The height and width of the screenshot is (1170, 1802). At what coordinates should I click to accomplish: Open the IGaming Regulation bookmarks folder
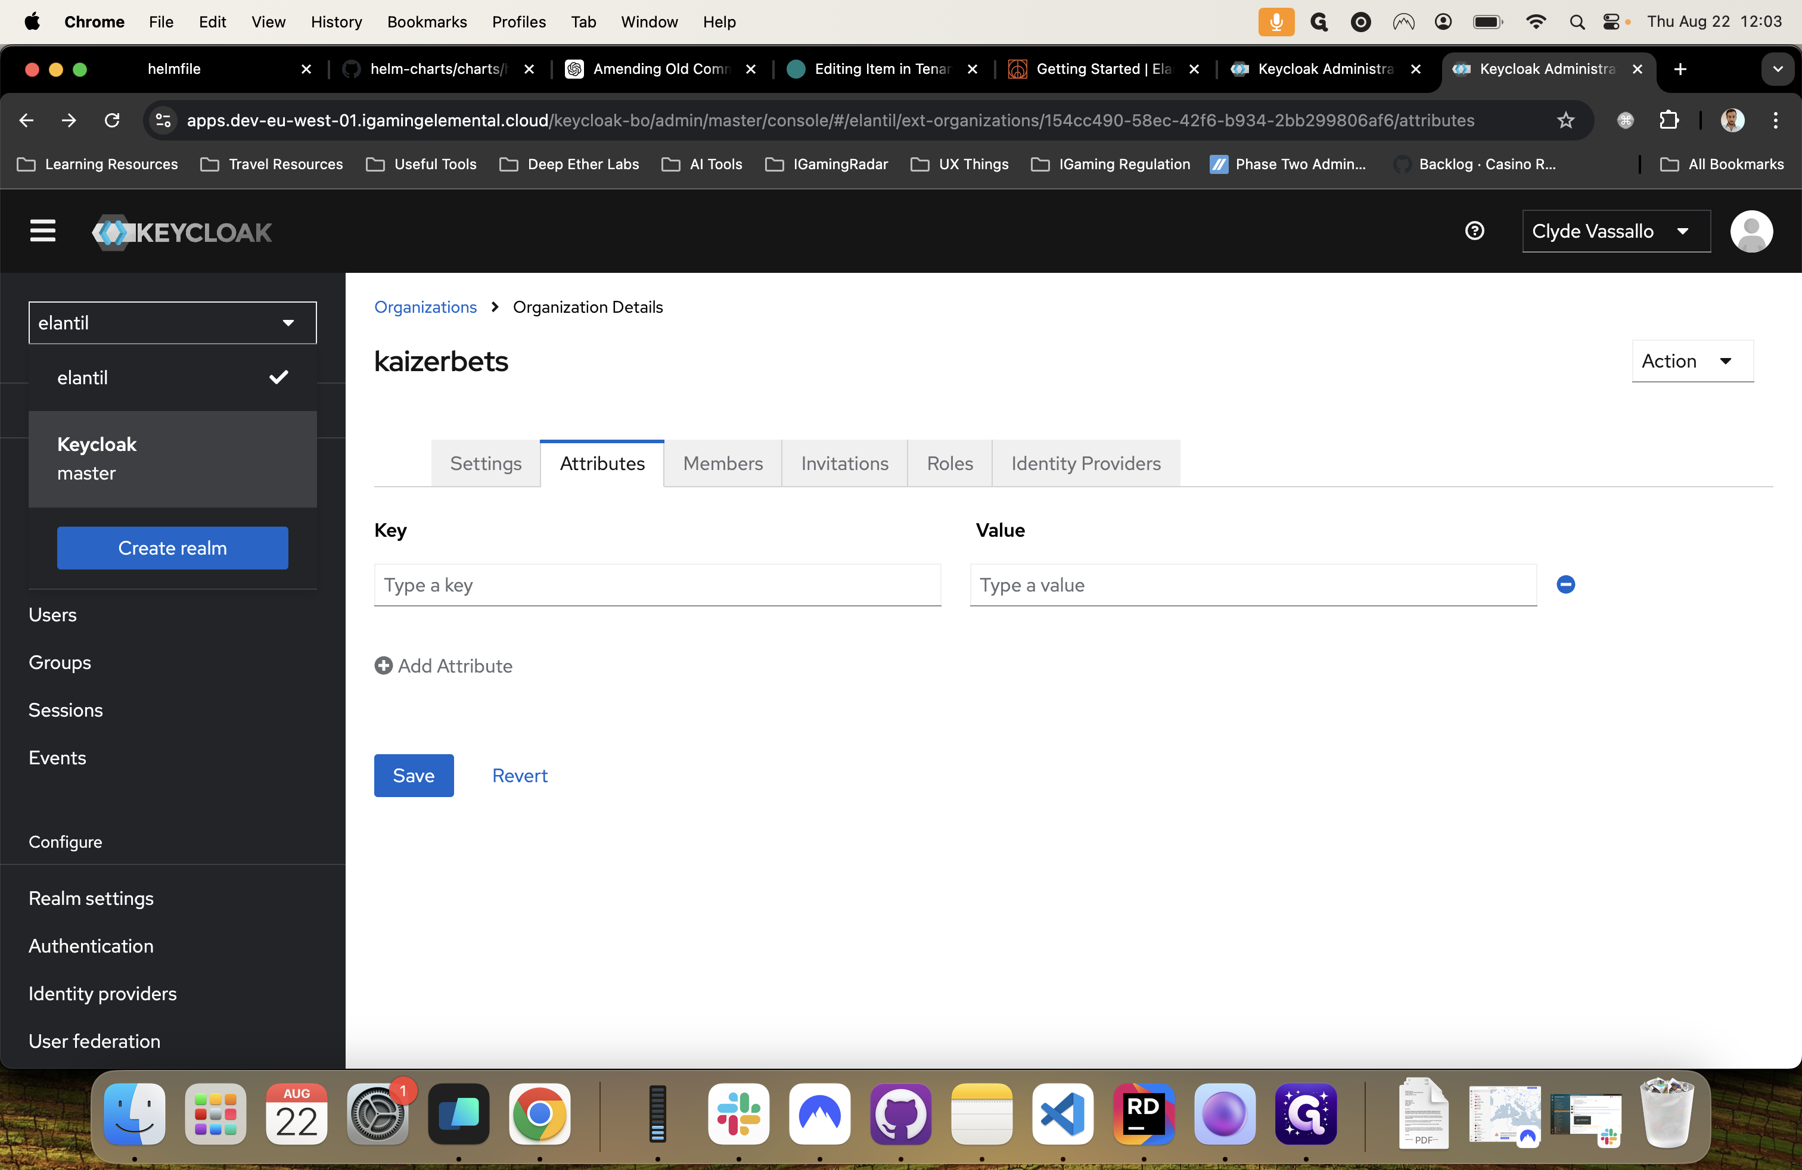1110,164
